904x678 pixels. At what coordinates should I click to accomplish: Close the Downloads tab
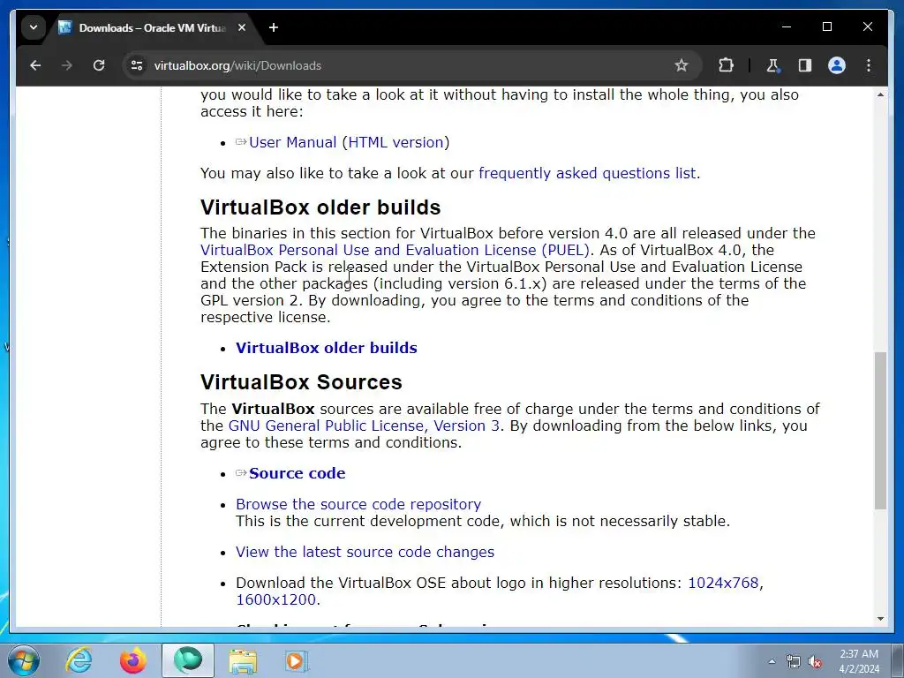coord(242,27)
